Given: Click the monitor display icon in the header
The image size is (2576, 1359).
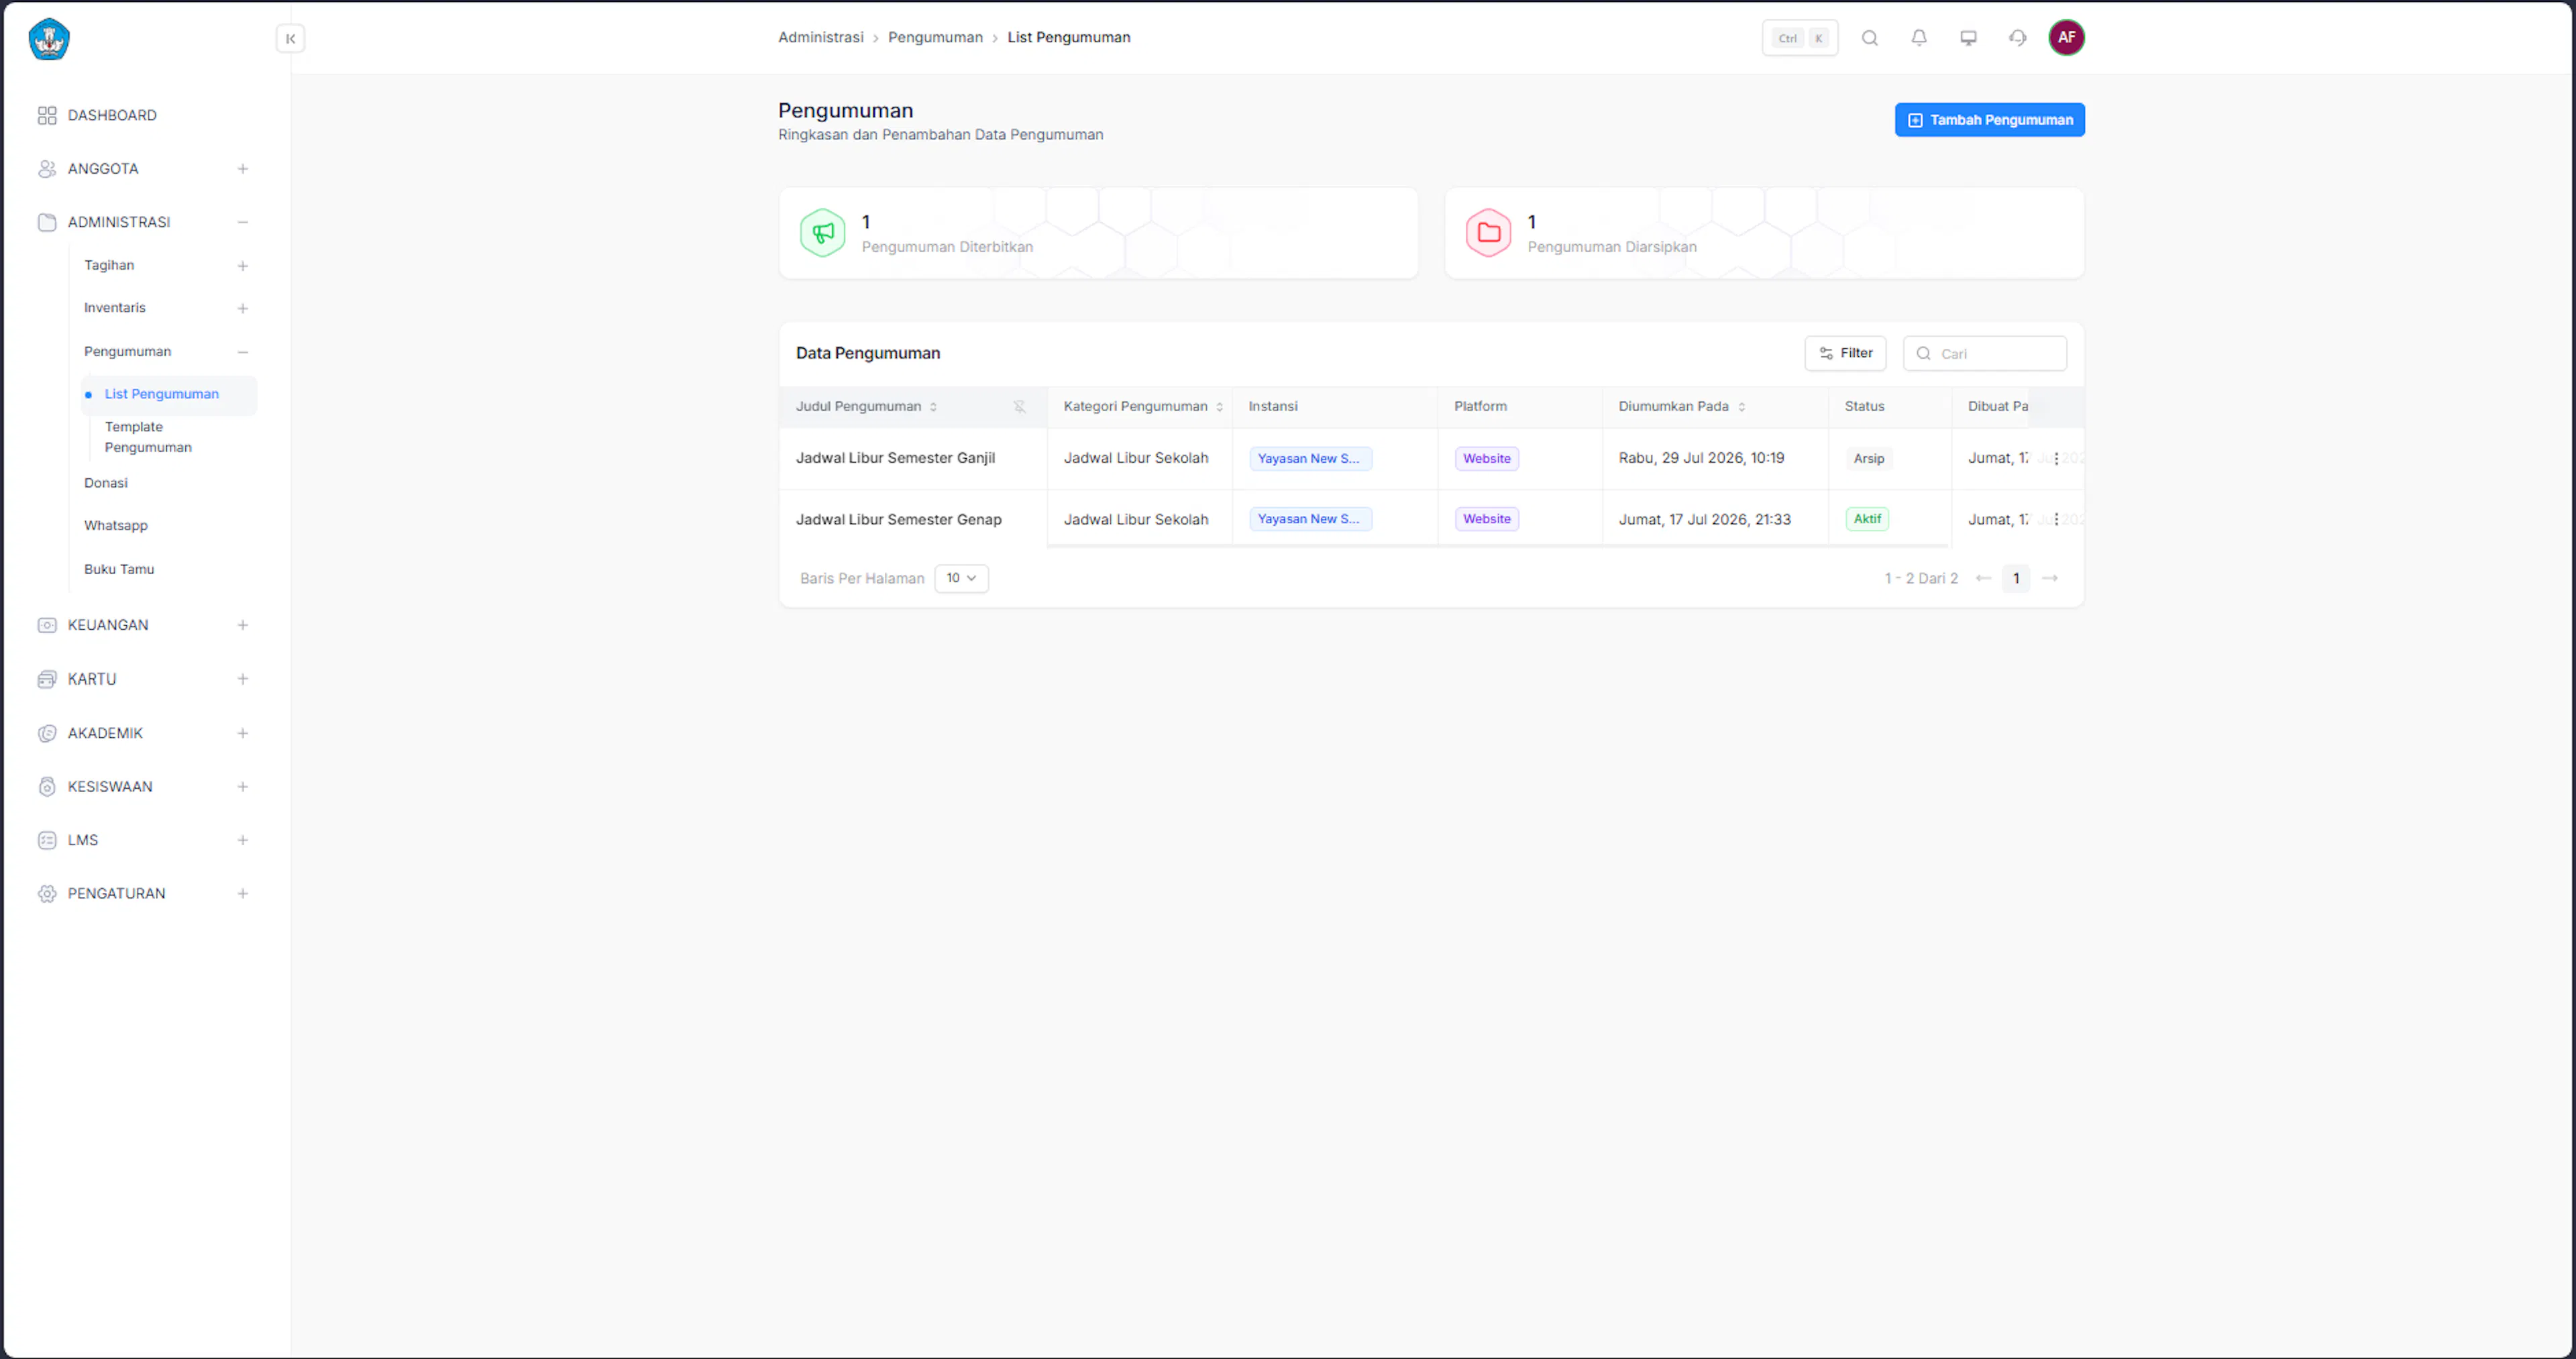Looking at the screenshot, I should 1967,38.
